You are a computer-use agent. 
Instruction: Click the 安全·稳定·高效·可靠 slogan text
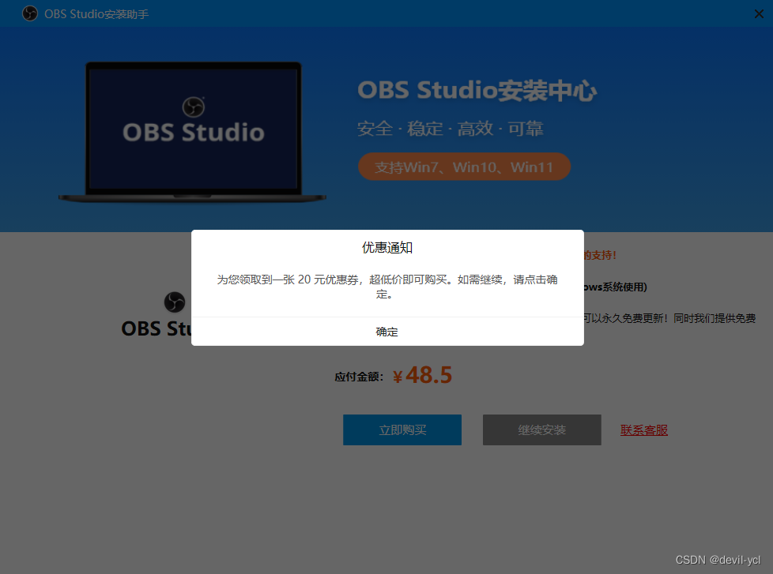pos(451,128)
